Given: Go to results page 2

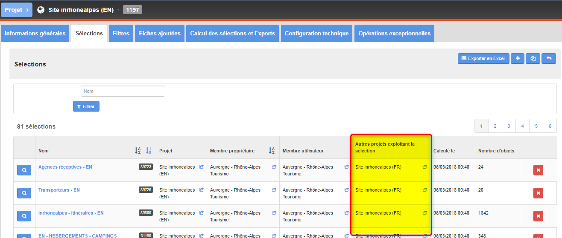Looking at the screenshot, I should click(495, 126).
